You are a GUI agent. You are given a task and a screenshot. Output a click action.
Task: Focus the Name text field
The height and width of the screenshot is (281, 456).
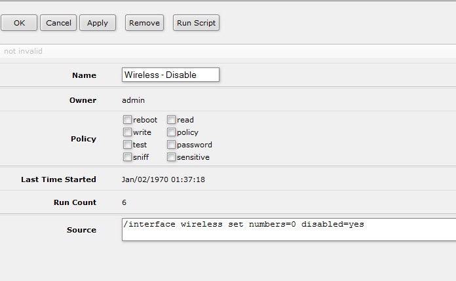pyautogui.click(x=170, y=75)
